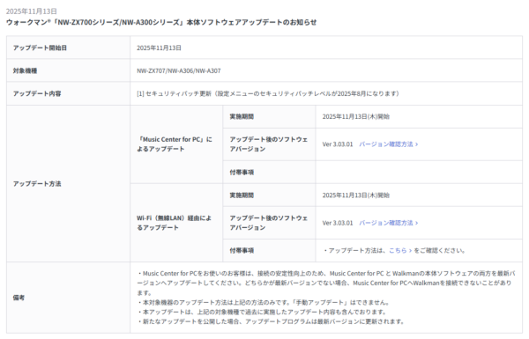Click the heading ウォークマン NW-ZX700シリーズ/NW-A300シリーズ

point(161,23)
